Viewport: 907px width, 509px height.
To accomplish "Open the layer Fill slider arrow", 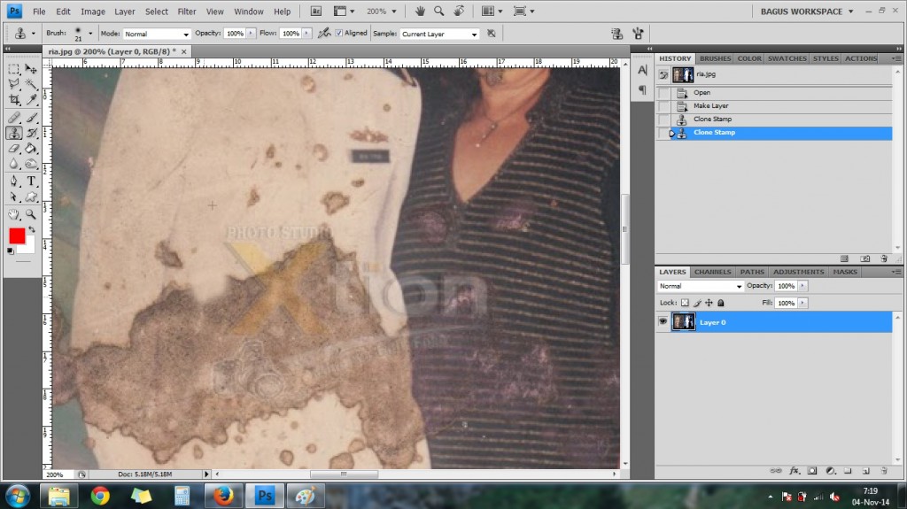I will click(x=802, y=303).
